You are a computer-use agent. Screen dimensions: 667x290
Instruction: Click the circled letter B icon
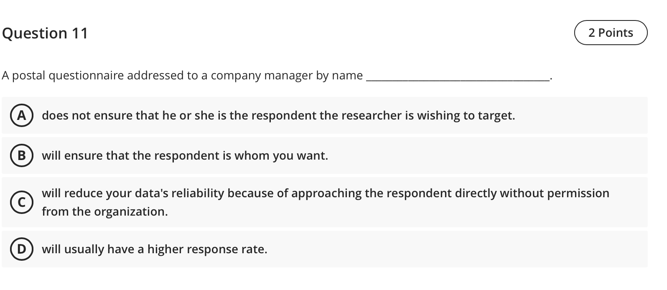coord(22,156)
